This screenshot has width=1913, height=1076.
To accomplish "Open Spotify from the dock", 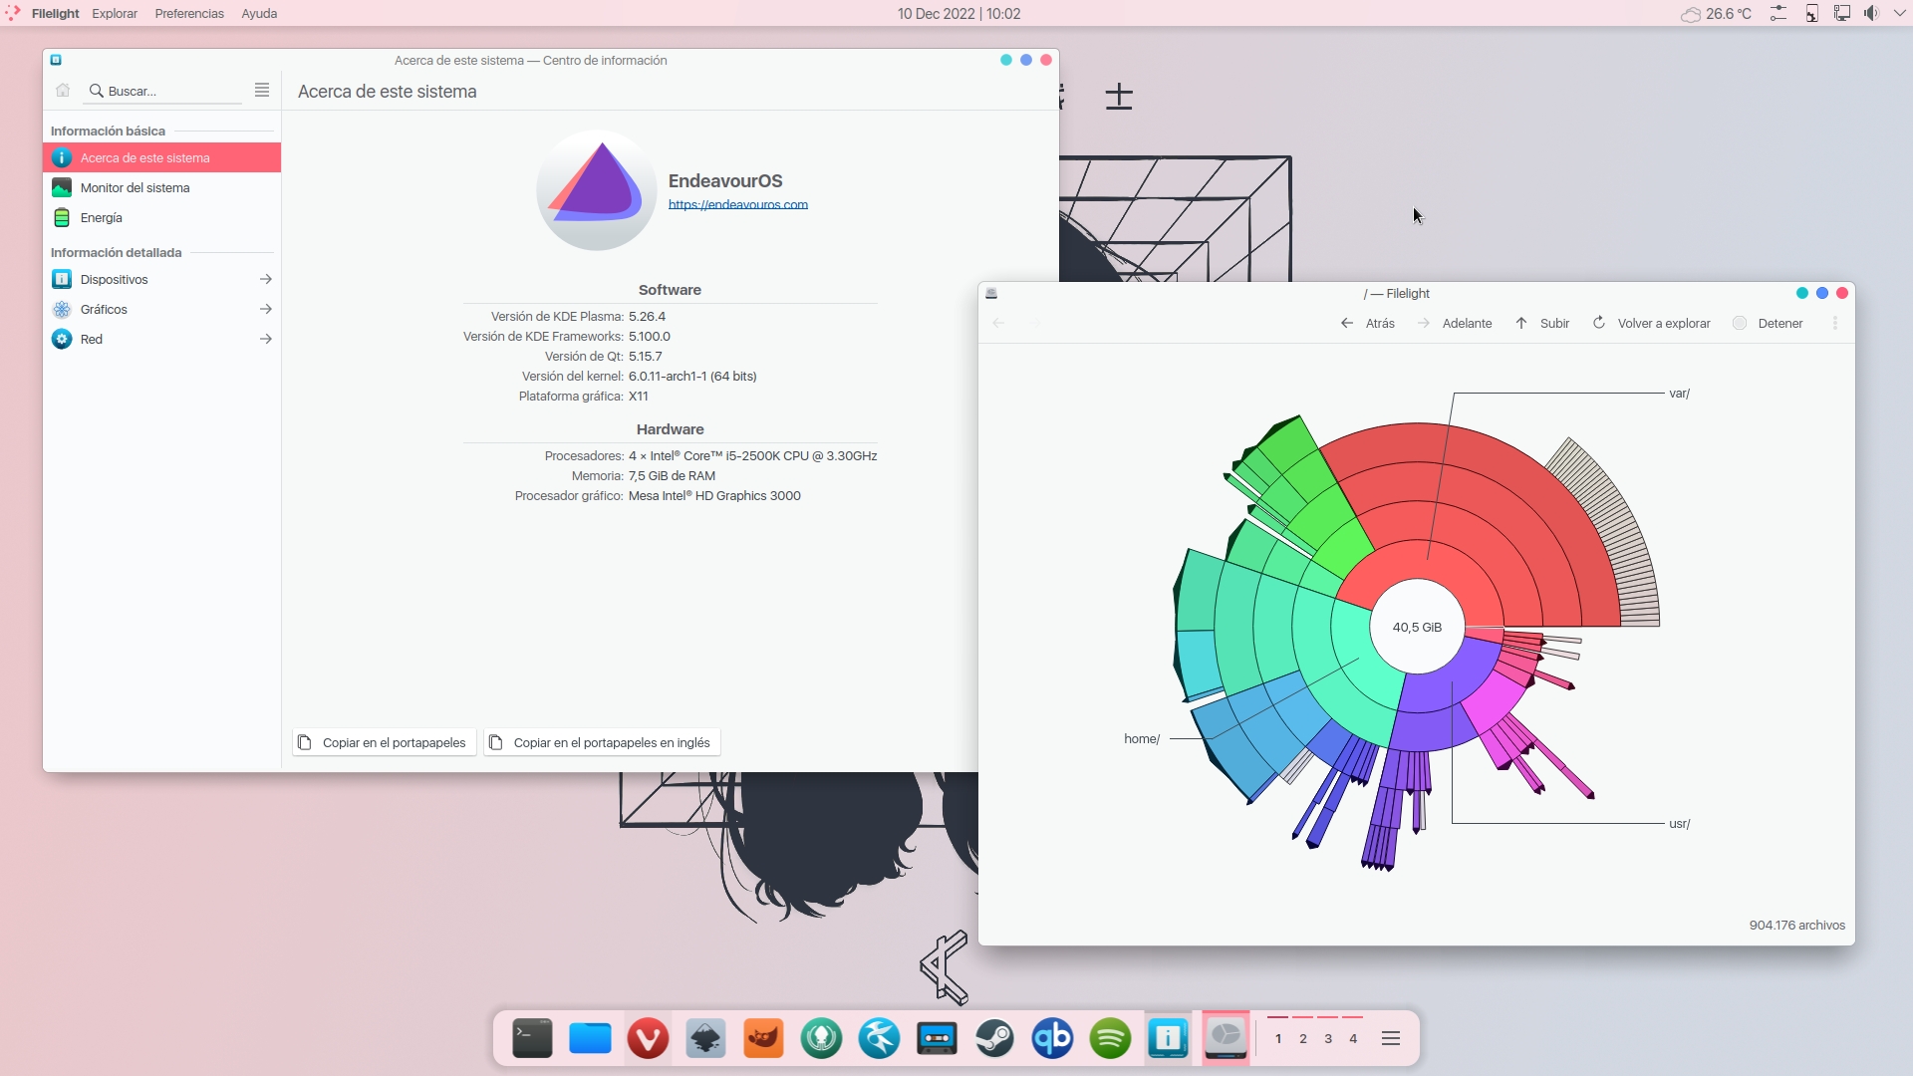I will (x=1110, y=1039).
